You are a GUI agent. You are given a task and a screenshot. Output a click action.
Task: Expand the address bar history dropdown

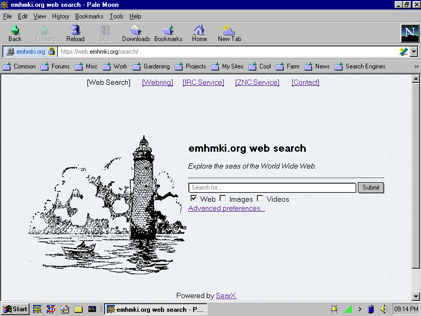[414, 52]
